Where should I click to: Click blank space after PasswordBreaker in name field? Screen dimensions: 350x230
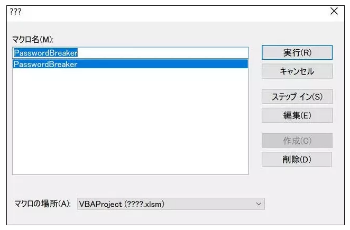(x=163, y=53)
